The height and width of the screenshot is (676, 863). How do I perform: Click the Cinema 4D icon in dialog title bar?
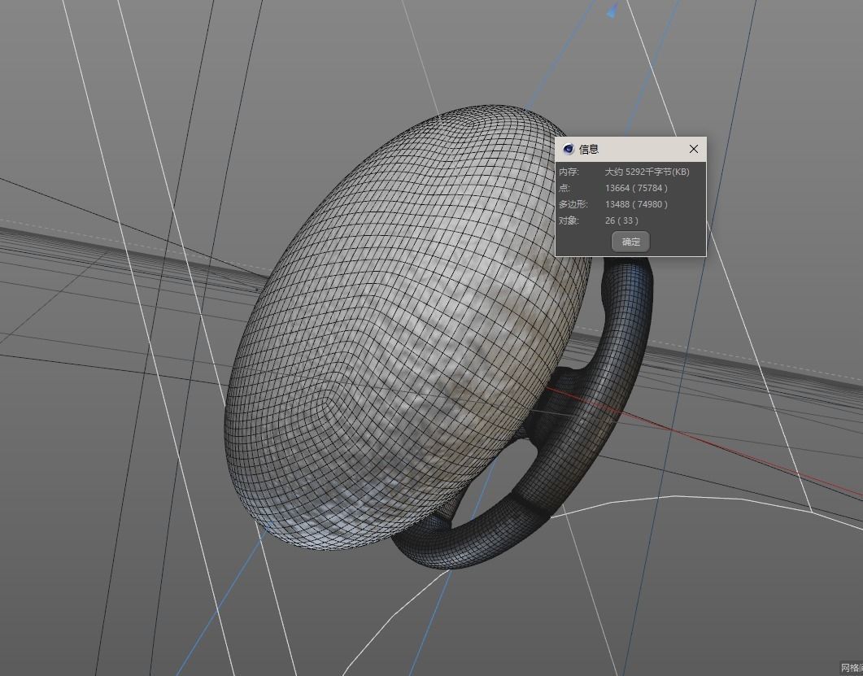(x=568, y=149)
